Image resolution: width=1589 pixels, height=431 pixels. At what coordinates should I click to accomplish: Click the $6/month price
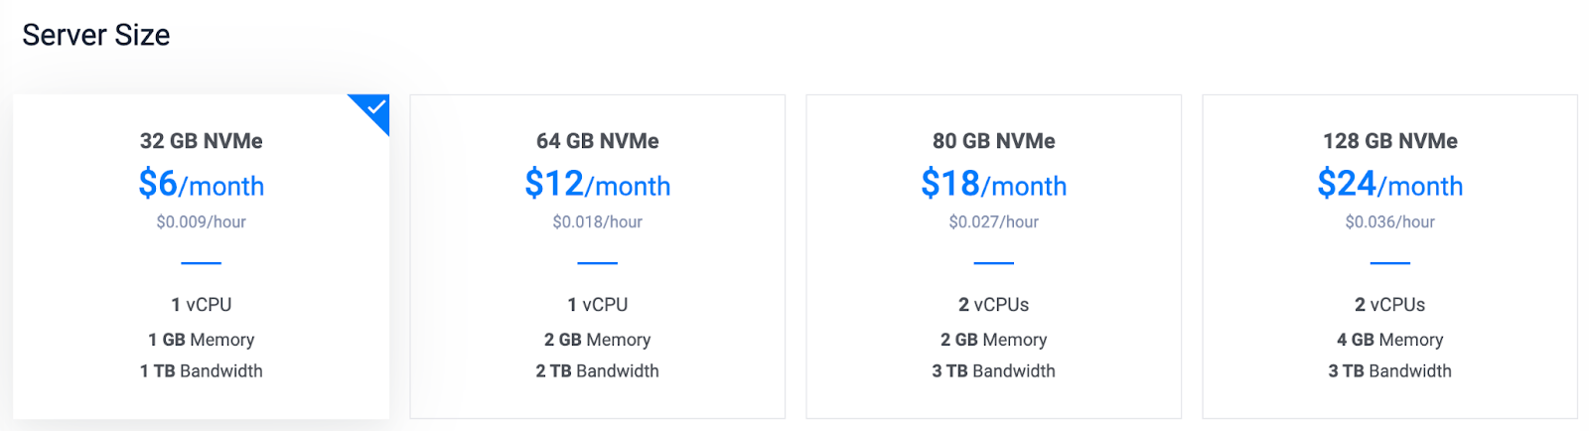click(201, 184)
